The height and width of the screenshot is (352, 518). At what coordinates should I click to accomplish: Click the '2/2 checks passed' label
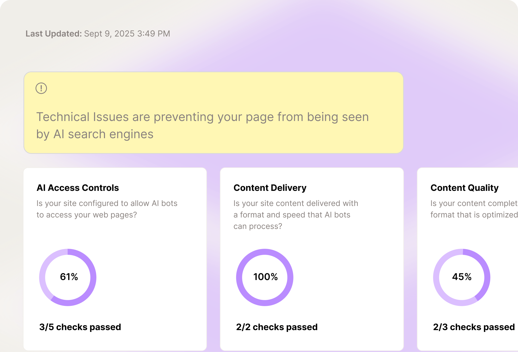[x=277, y=327]
